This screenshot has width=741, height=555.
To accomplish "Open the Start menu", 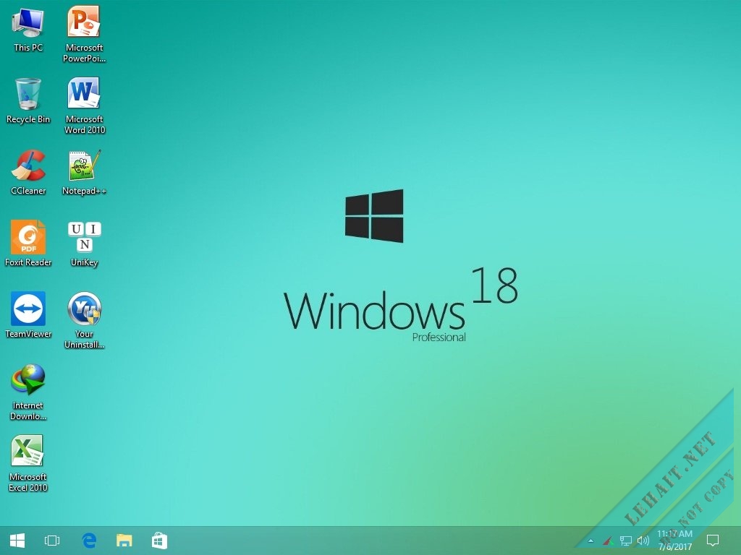I will click(17, 540).
